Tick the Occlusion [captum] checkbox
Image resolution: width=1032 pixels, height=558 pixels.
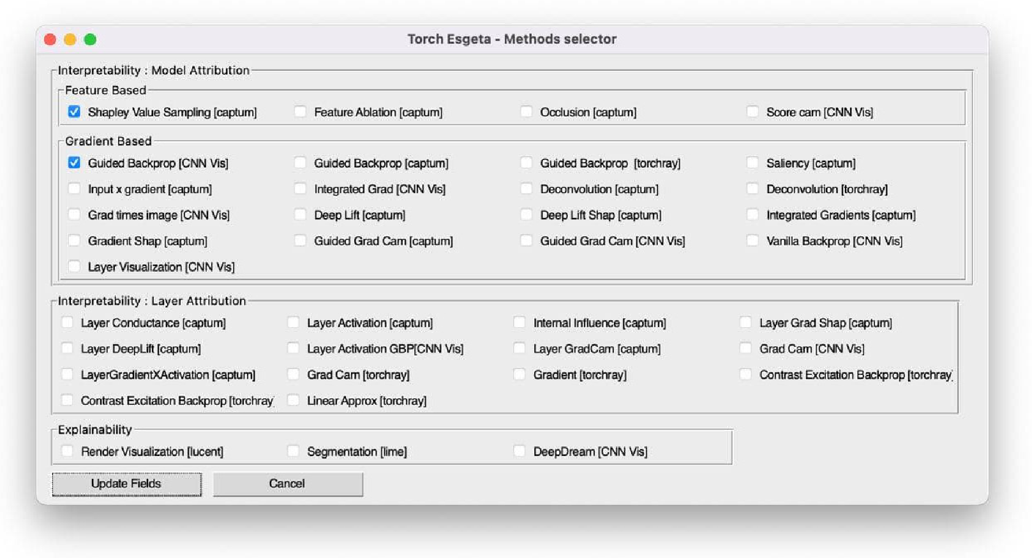tap(527, 112)
